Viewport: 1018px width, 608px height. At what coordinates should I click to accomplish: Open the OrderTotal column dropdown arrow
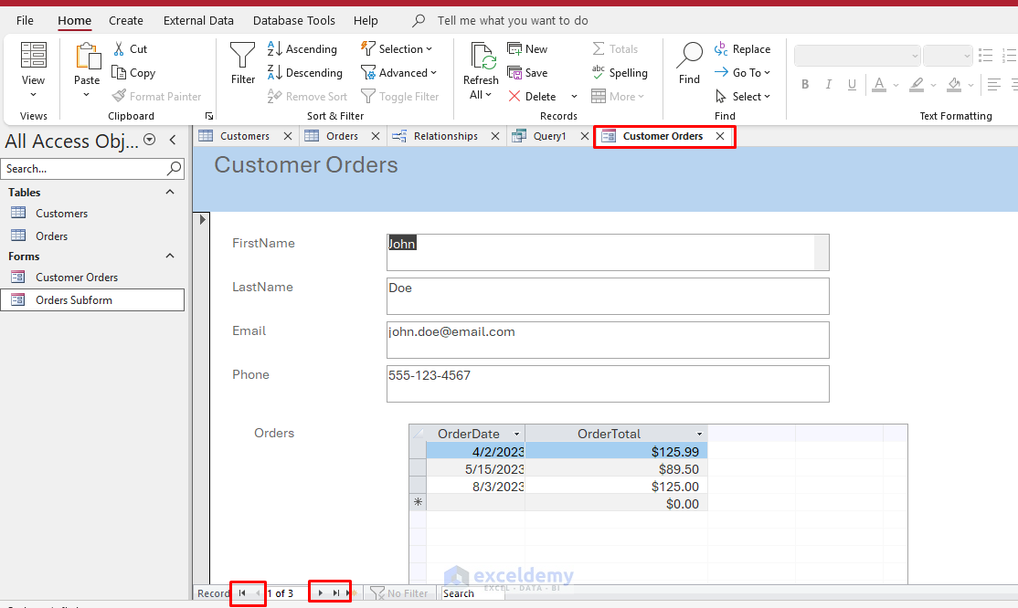(699, 435)
